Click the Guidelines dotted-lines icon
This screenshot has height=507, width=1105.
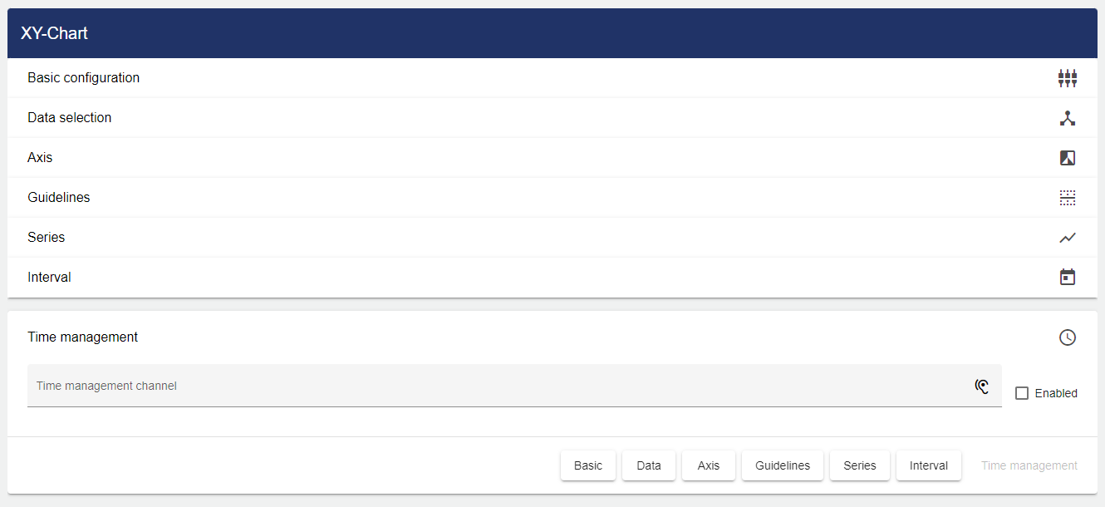click(1068, 198)
